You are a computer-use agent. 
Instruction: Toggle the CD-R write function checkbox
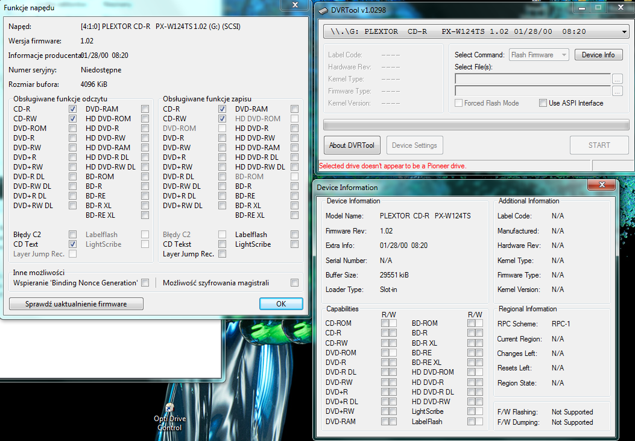222,109
